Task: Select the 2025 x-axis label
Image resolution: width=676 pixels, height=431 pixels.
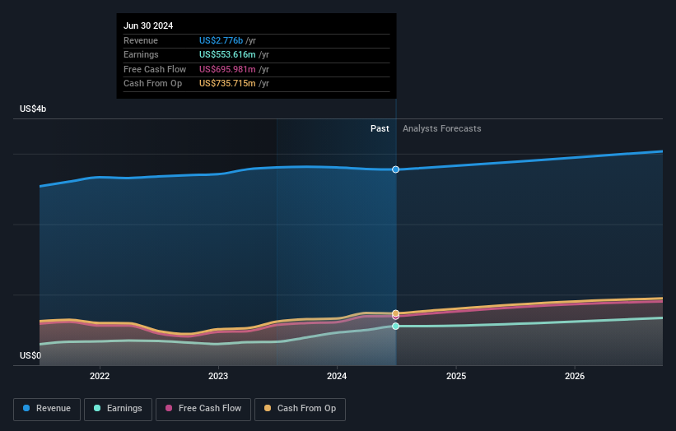Action: [456, 376]
